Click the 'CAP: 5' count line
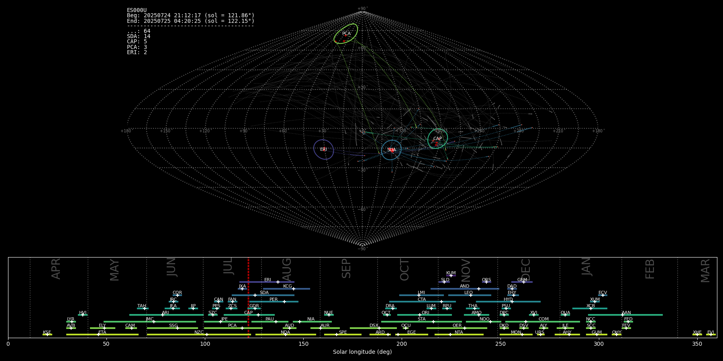 click(137, 42)
